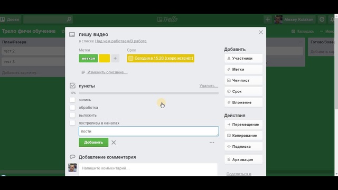Image resolution: width=338 pixels, height=190 pixels.
Task: Cancel adding item with X icon
Action: coord(114,142)
